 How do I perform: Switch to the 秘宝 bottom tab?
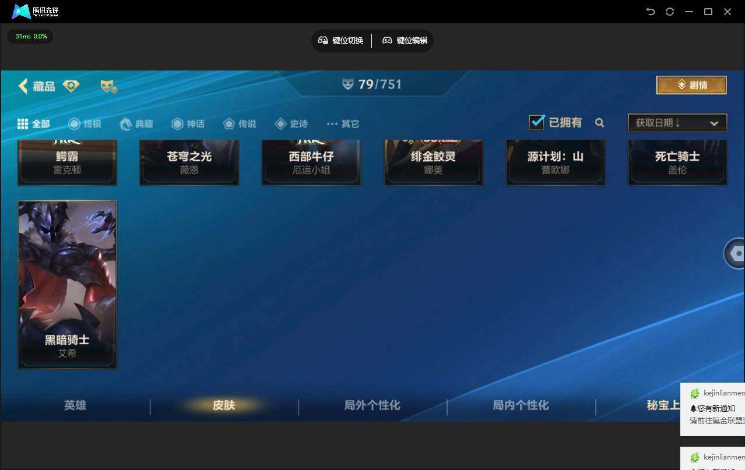663,405
